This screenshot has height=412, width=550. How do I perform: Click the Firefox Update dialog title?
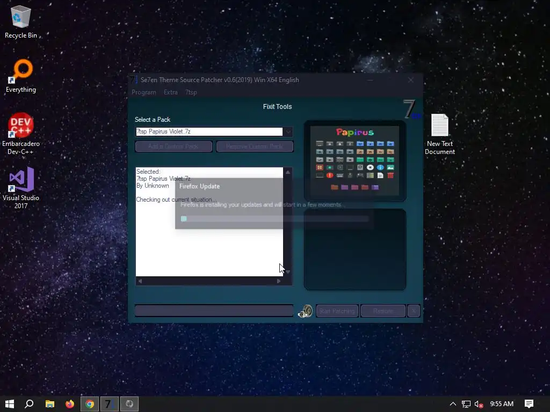pyautogui.click(x=200, y=186)
